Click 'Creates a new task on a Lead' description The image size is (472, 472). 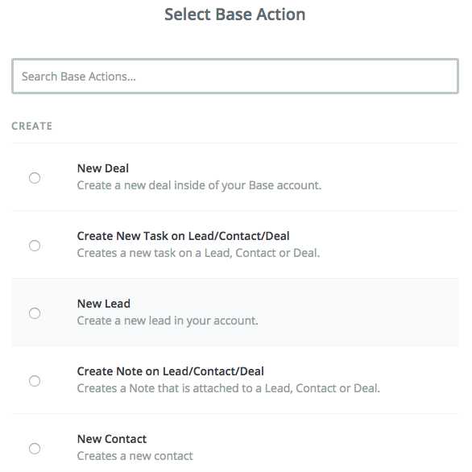(x=198, y=253)
